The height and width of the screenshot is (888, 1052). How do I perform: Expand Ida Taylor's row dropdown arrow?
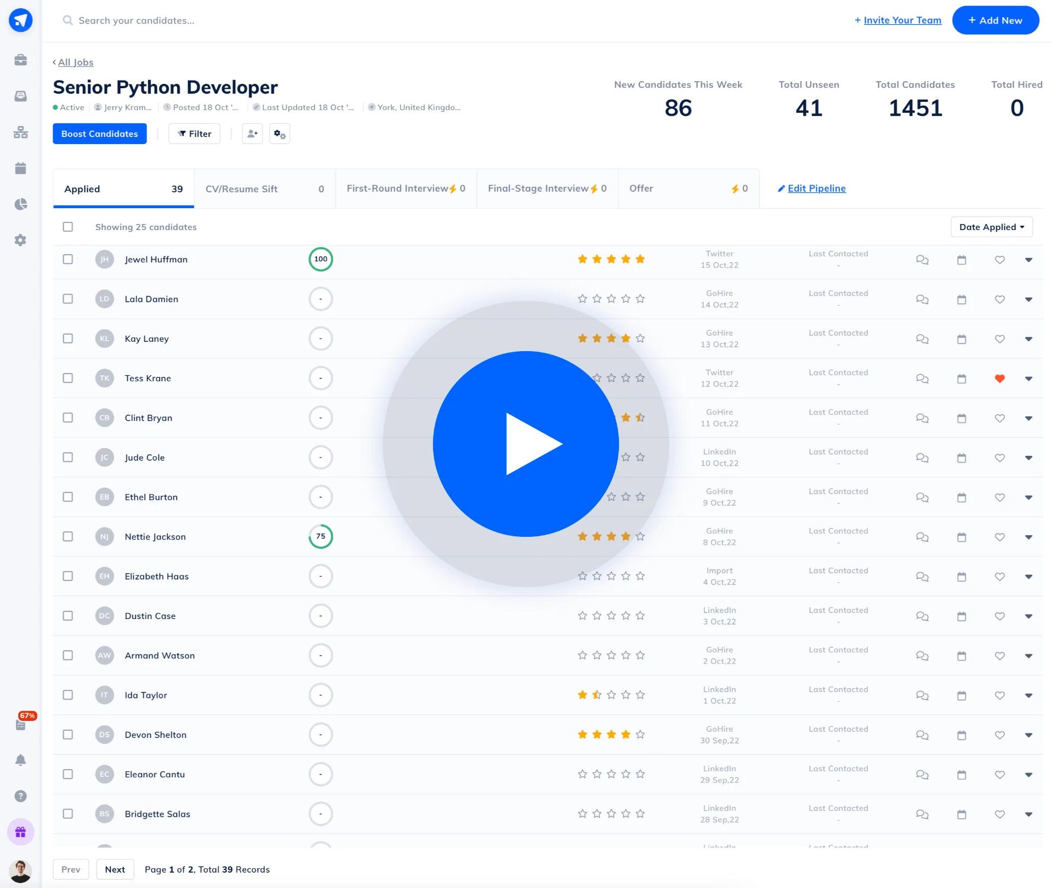(x=1028, y=696)
